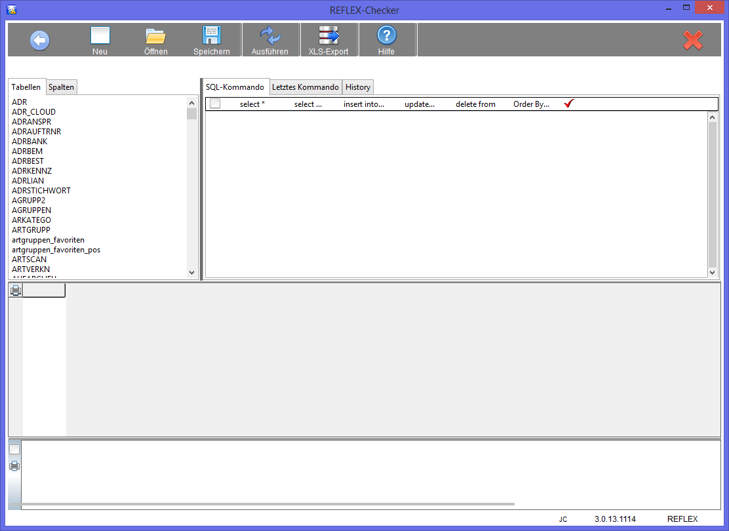729x531 pixels.
Task: Insert 'Order By...' clause
Action: coord(532,104)
